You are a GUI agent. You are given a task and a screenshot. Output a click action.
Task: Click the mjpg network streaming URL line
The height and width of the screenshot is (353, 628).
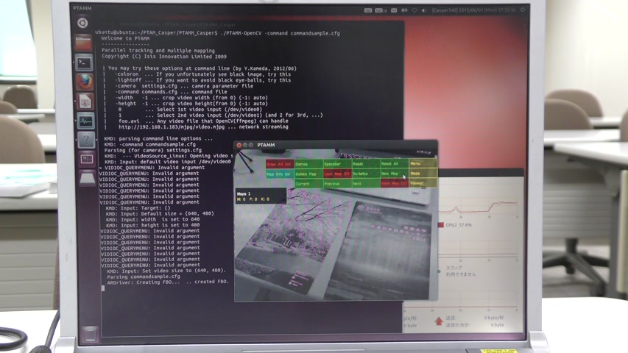pos(203,127)
